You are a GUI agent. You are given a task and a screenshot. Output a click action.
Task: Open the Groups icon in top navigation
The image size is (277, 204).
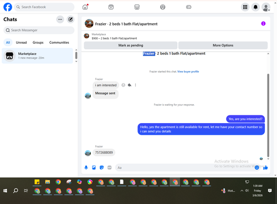[163, 7]
